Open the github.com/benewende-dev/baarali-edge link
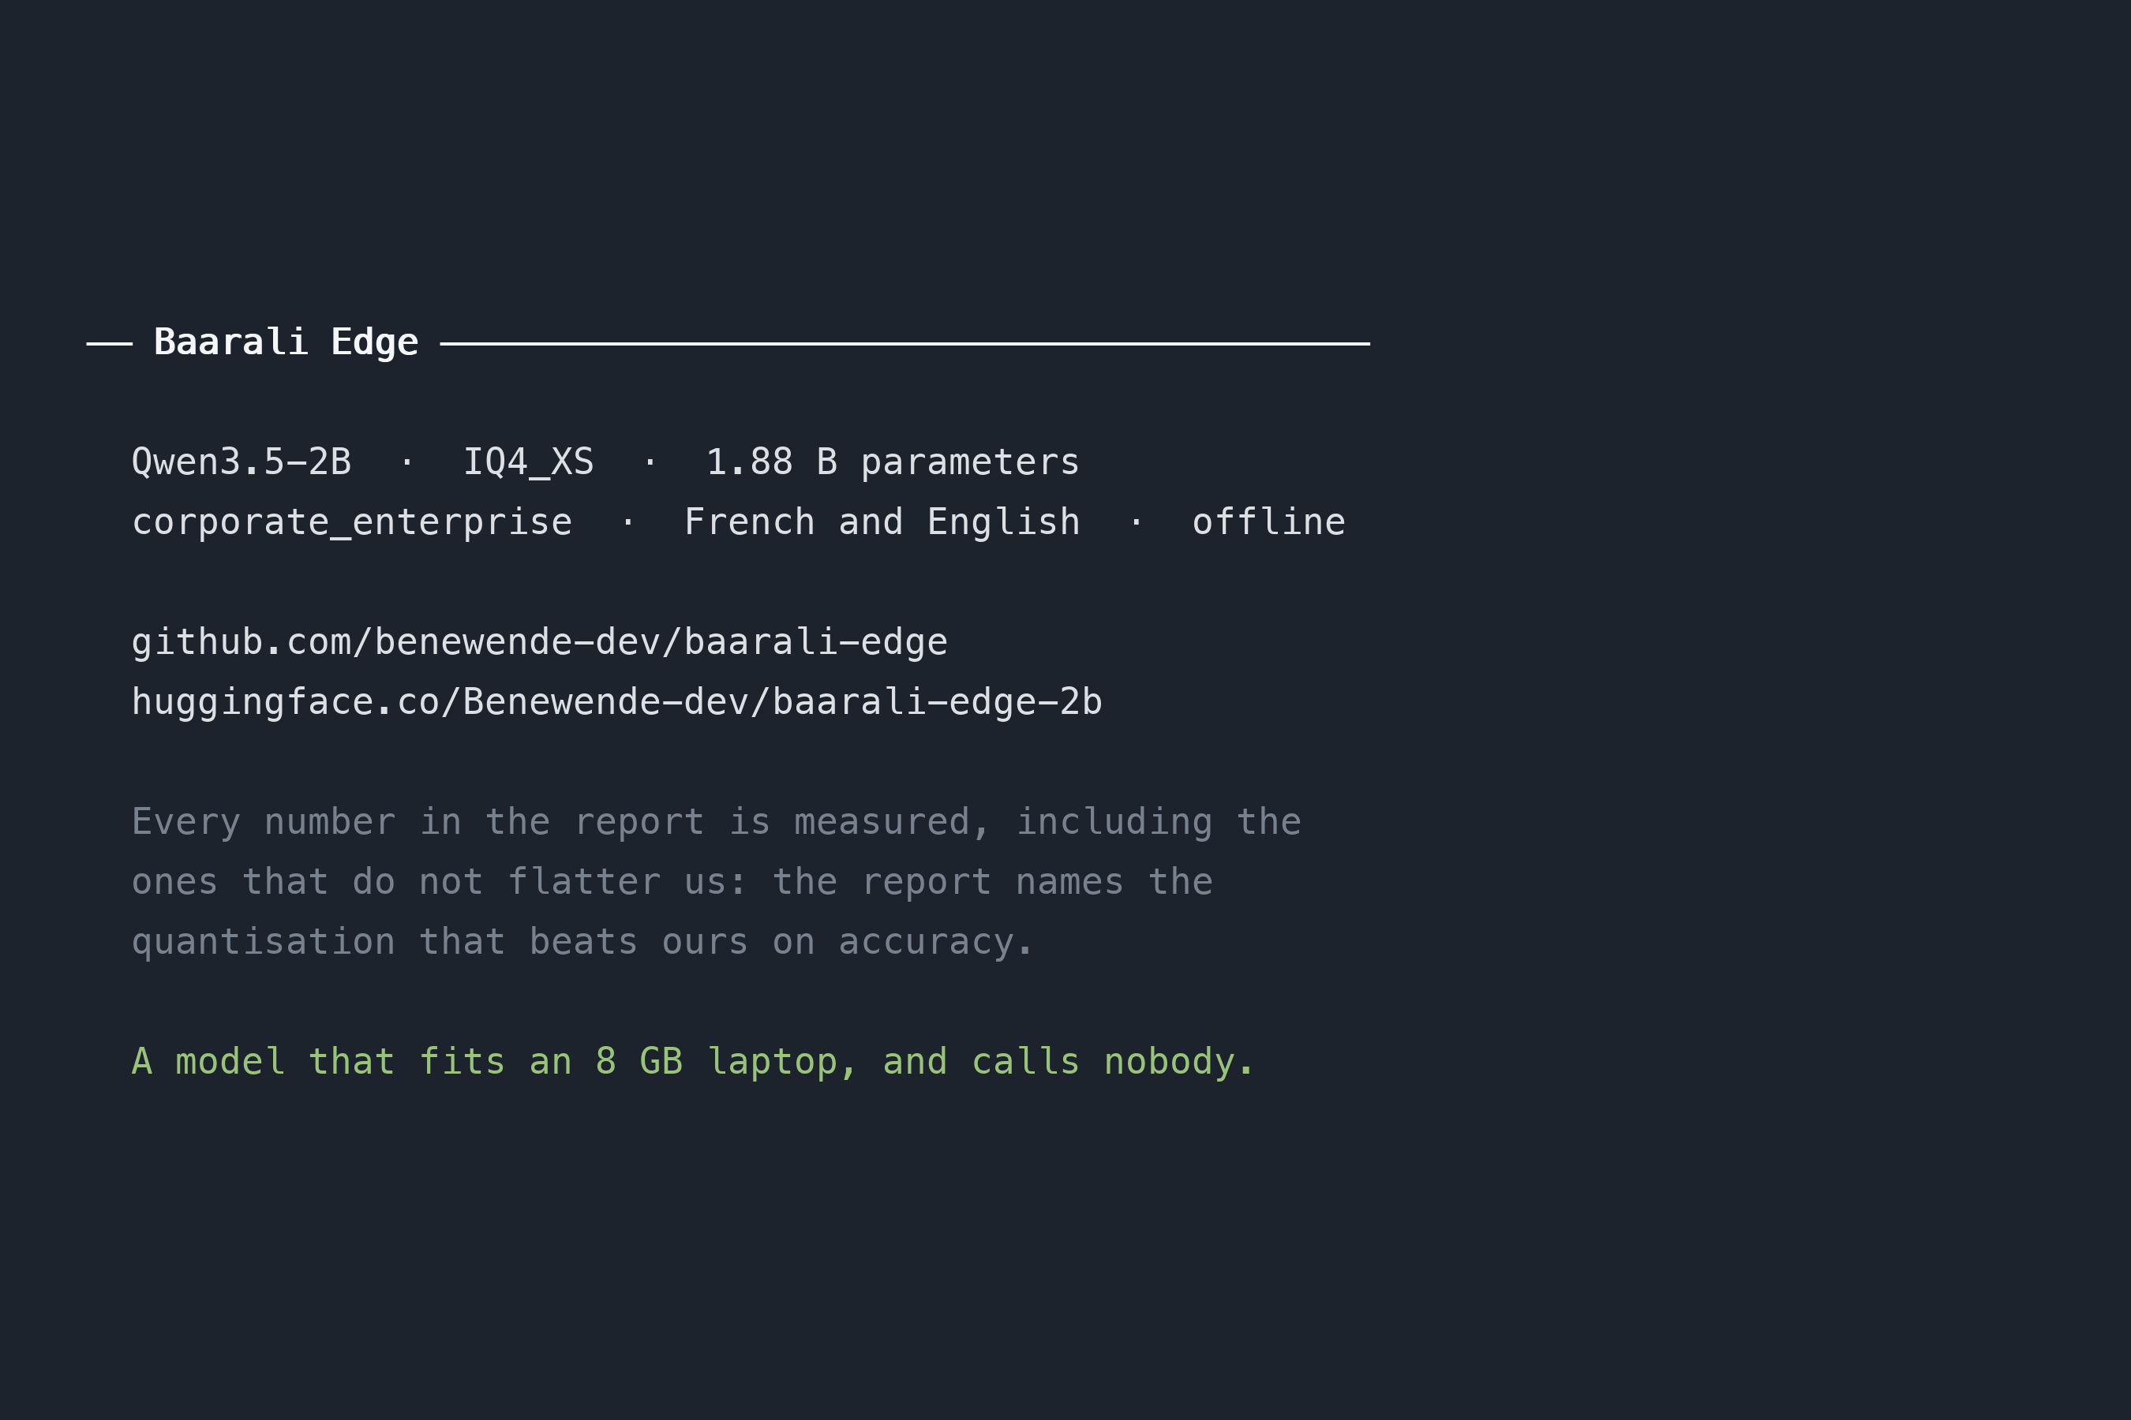The image size is (2131, 1420). pos(540,642)
